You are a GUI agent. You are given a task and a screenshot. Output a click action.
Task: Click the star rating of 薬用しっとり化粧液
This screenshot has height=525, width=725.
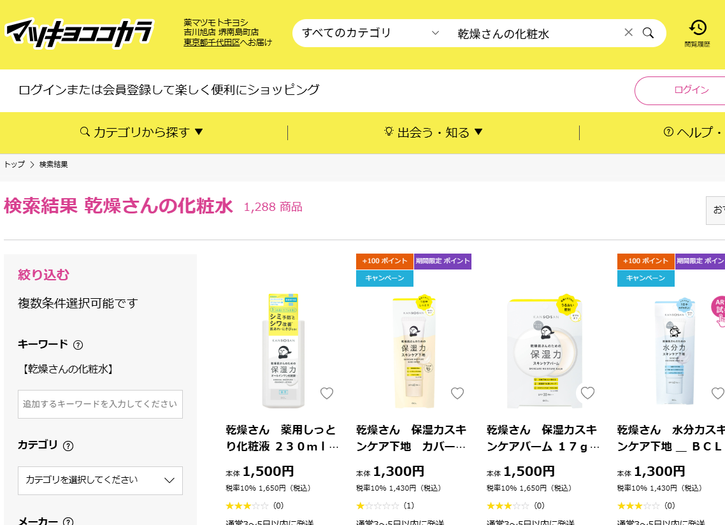pyautogui.click(x=247, y=506)
